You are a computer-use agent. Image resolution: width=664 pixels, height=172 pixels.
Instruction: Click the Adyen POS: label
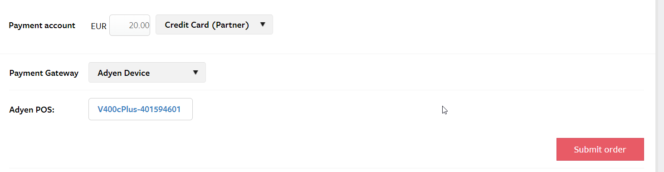click(x=32, y=109)
